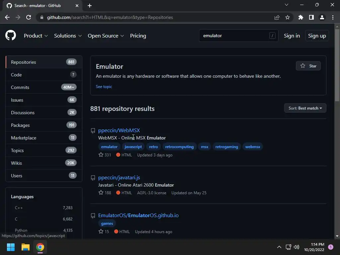Open the Chrome profile icon
This screenshot has width=340, height=255.
(x=322, y=17)
